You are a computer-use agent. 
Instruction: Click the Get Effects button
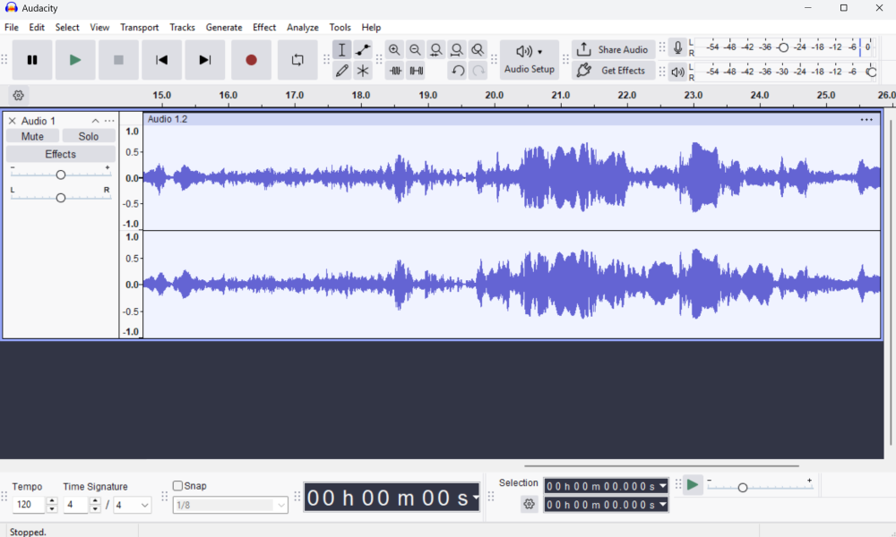(613, 71)
